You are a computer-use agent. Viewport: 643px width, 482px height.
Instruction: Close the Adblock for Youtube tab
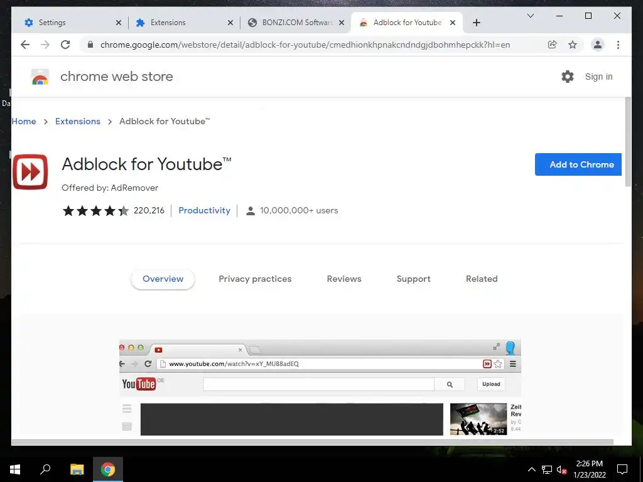click(x=453, y=23)
